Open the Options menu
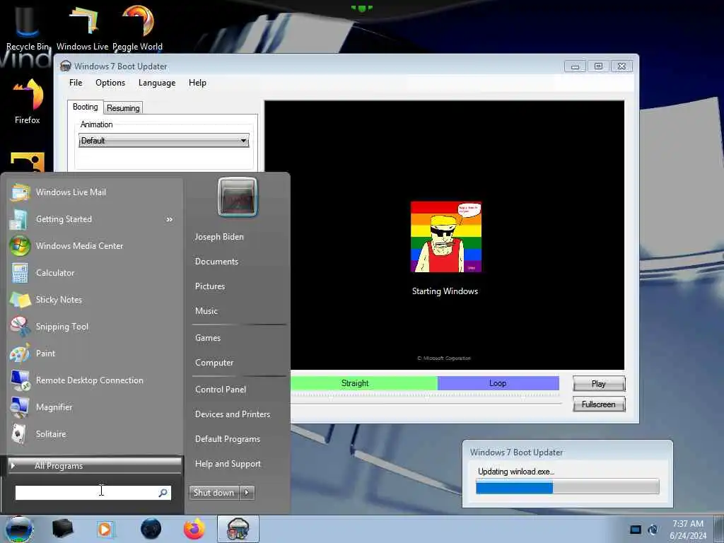The image size is (724, 543). 110,83
